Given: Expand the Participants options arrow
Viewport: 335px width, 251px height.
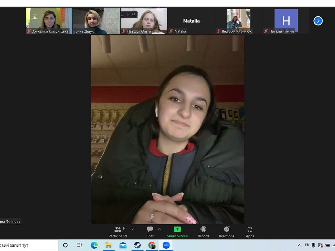Looking at the screenshot, I should click(133, 229).
